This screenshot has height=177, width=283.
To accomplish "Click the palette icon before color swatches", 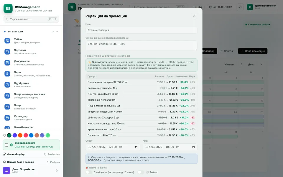I will 4,135.
